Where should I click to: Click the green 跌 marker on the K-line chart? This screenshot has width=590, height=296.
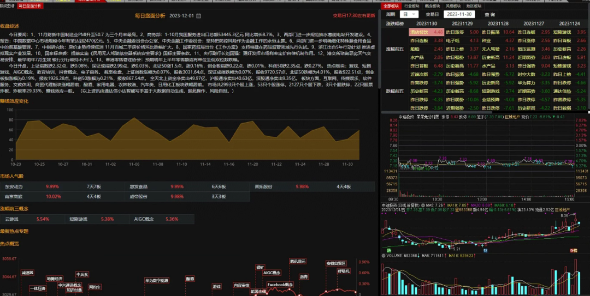click(x=389, y=250)
